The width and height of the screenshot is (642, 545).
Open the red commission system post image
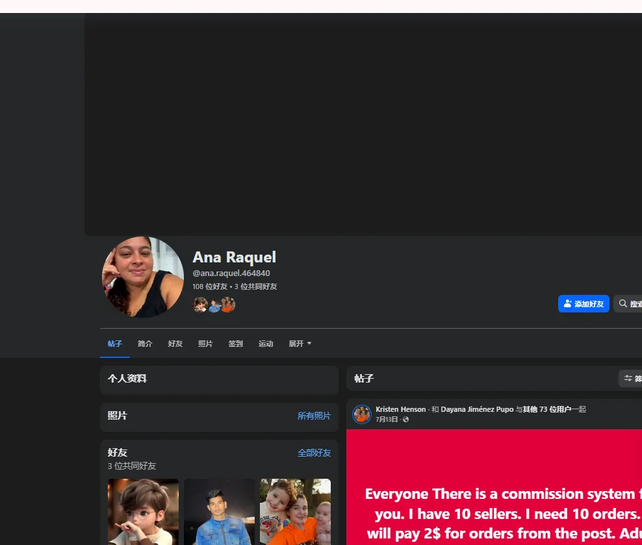click(x=494, y=487)
